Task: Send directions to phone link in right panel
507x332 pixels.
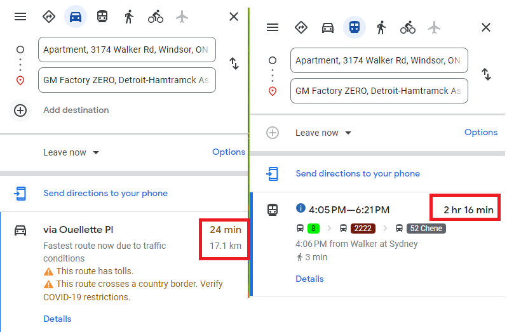Action: [358, 173]
